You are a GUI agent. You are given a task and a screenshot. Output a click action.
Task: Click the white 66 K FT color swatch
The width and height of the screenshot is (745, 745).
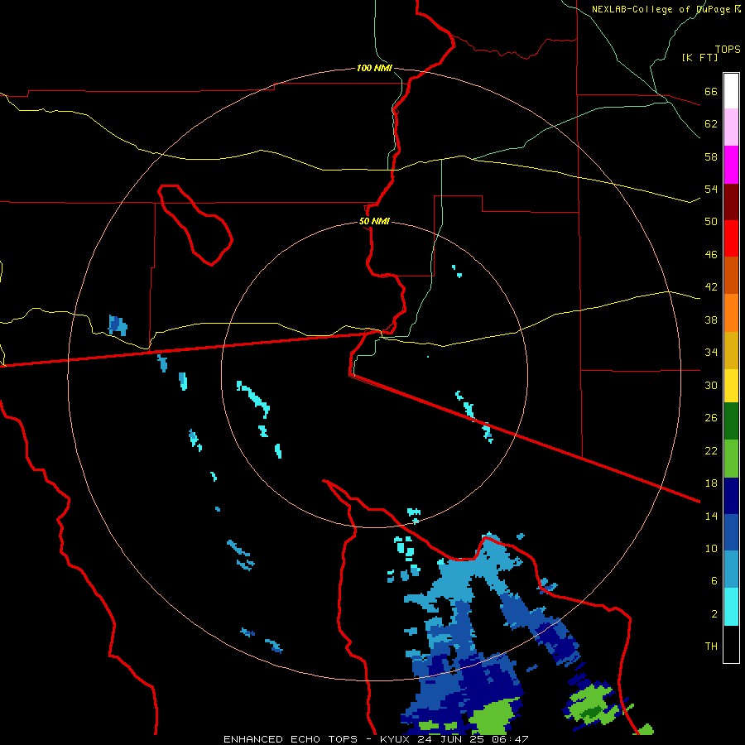[731, 91]
